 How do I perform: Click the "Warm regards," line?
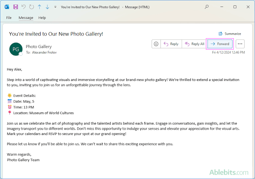pos(19,154)
